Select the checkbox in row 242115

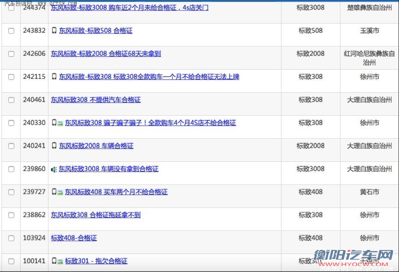tap(11, 77)
